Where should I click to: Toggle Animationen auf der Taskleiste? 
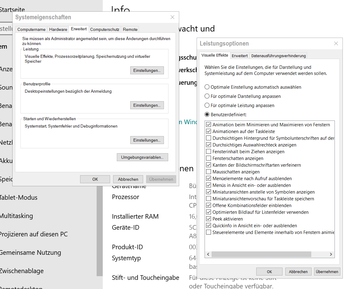(209, 131)
